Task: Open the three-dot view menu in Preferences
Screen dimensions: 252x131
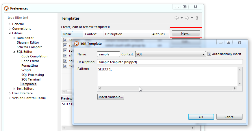Action: coord(197,18)
